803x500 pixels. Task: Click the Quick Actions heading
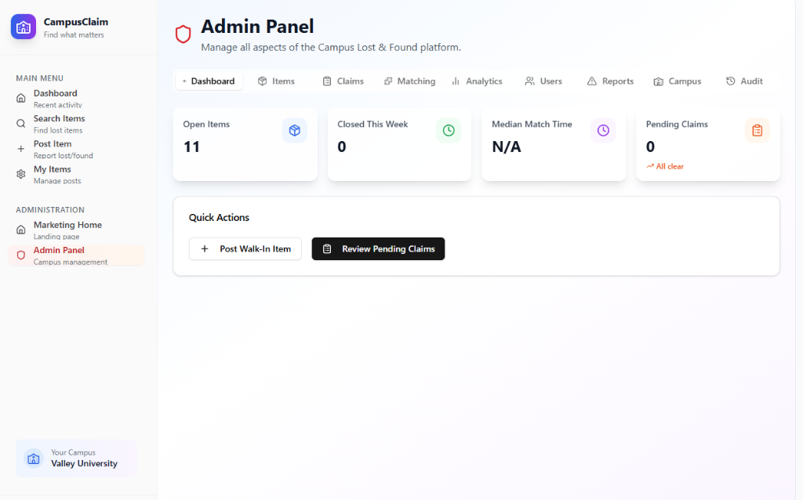click(x=220, y=218)
